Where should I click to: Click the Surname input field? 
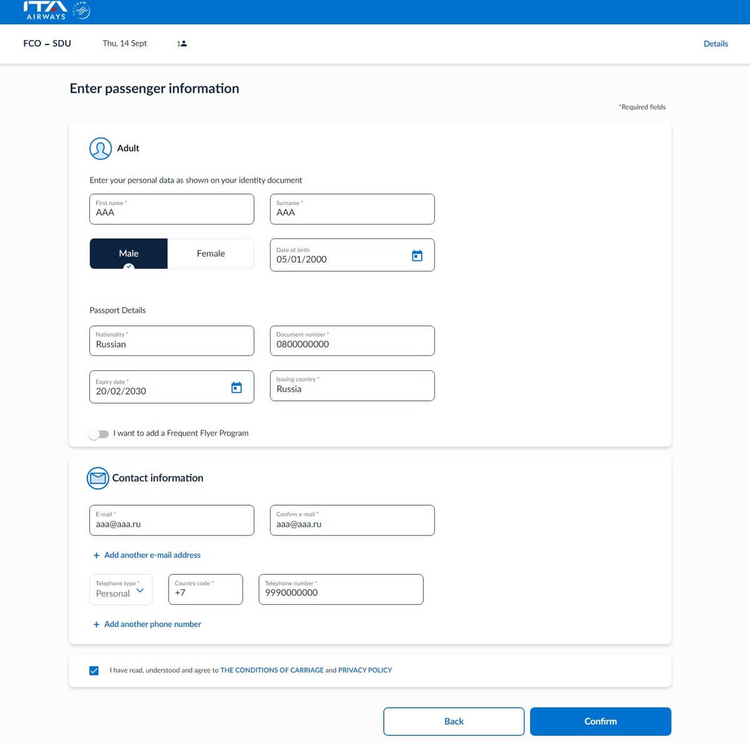pos(352,209)
